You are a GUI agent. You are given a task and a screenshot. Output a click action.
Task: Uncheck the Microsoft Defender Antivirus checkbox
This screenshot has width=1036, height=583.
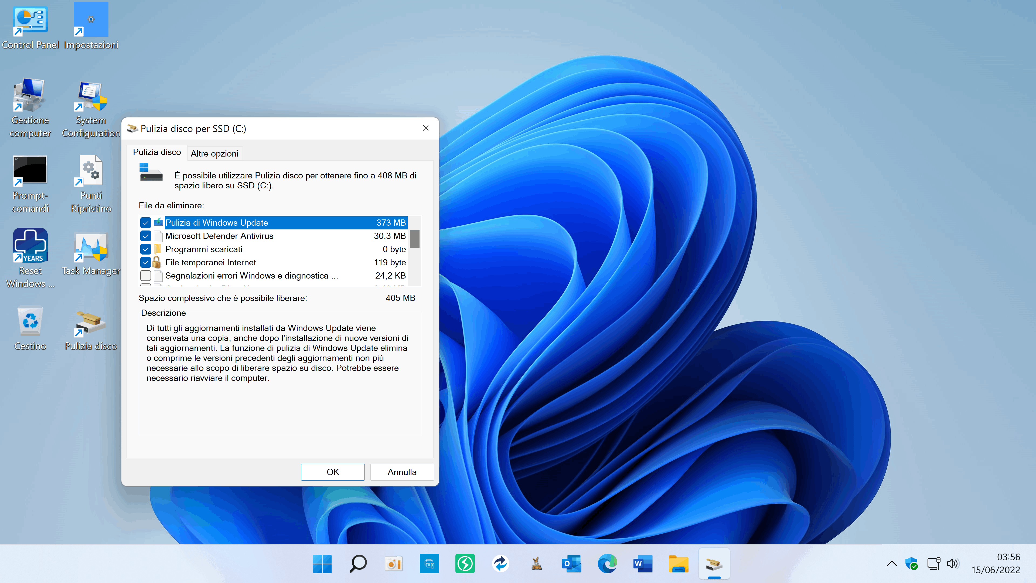pos(146,236)
